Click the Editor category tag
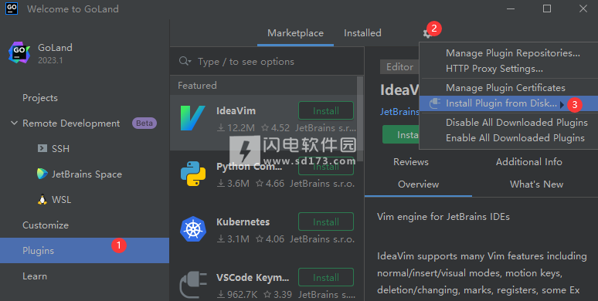This screenshot has width=598, height=301. coord(399,67)
